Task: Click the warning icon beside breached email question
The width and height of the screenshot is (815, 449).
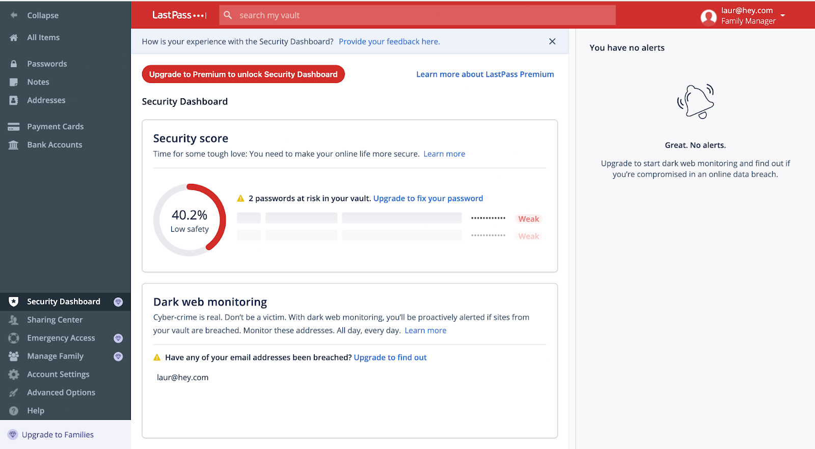Action: pyautogui.click(x=157, y=358)
